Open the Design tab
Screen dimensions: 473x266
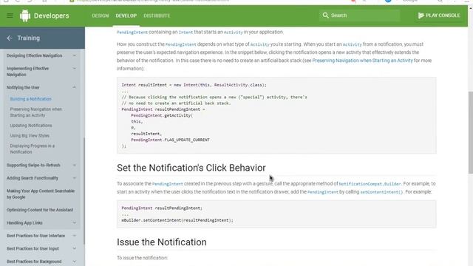coord(101,16)
